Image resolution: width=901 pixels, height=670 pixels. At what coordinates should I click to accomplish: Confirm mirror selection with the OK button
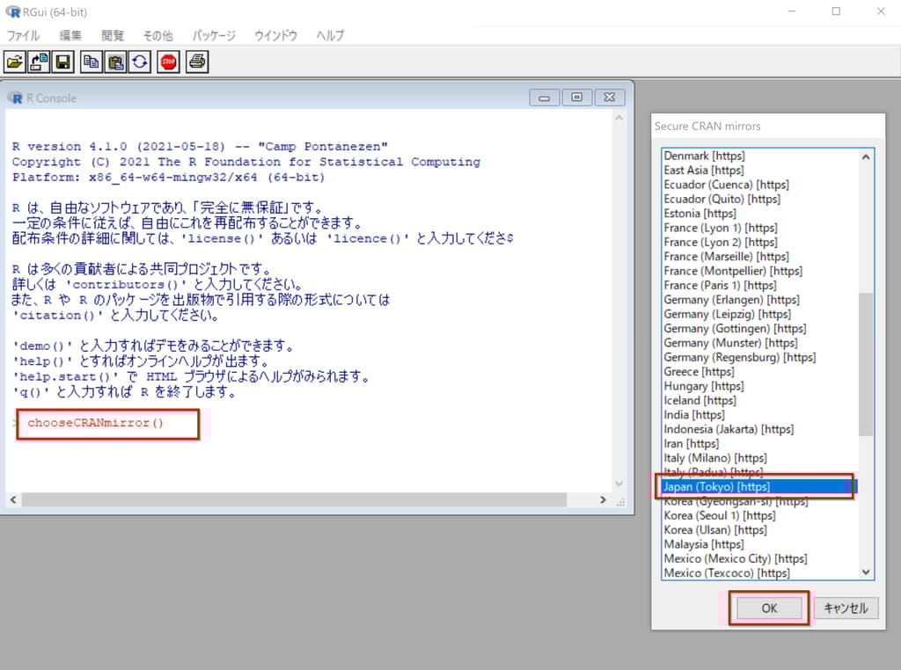(769, 608)
